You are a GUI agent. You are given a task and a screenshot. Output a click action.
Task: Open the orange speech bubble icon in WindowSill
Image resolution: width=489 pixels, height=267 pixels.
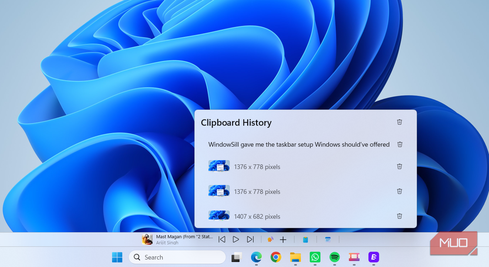270,240
